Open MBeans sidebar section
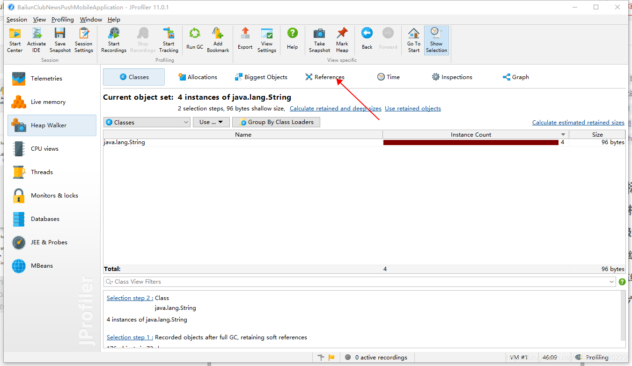Viewport: 632px width, 366px height. [x=52, y=266]
